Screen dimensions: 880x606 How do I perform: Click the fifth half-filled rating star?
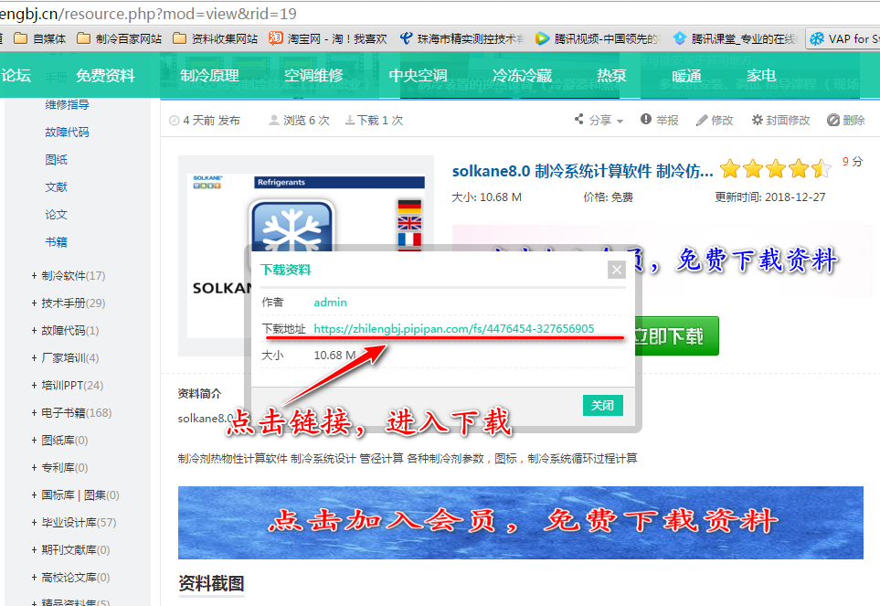click(822, 169)
